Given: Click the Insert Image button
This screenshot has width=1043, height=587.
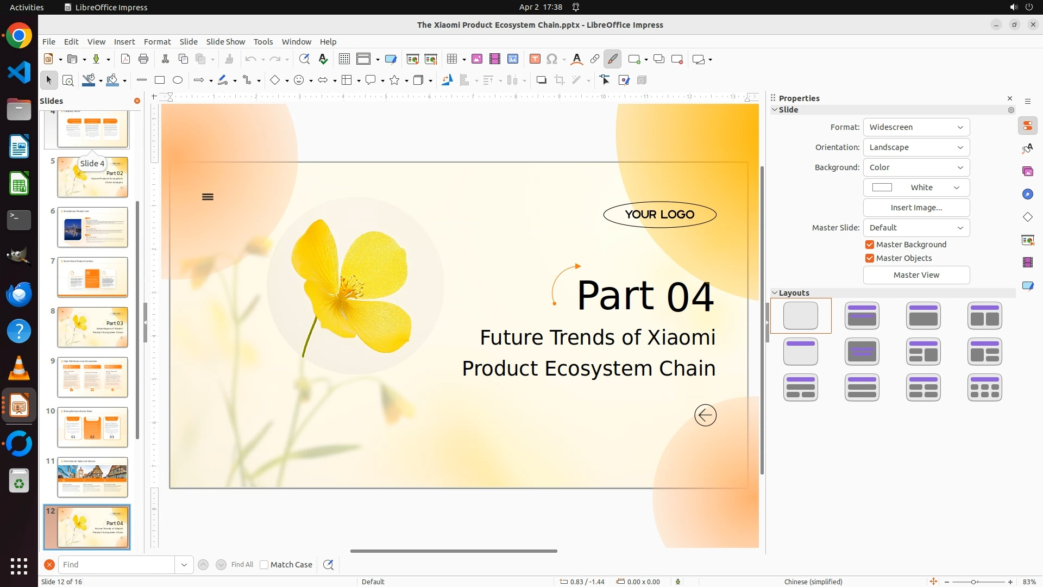Looking at the screenshot, I should 916,208.
